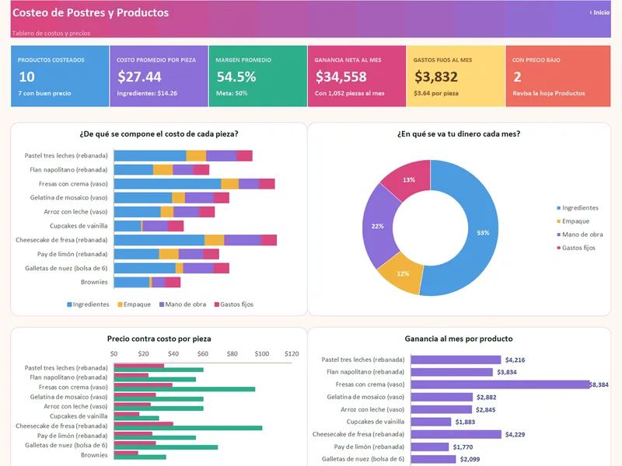Click 'Pay de limón (rebanada)' label in cost chart
Screen dimensions: 622x466
coord(72,254)
